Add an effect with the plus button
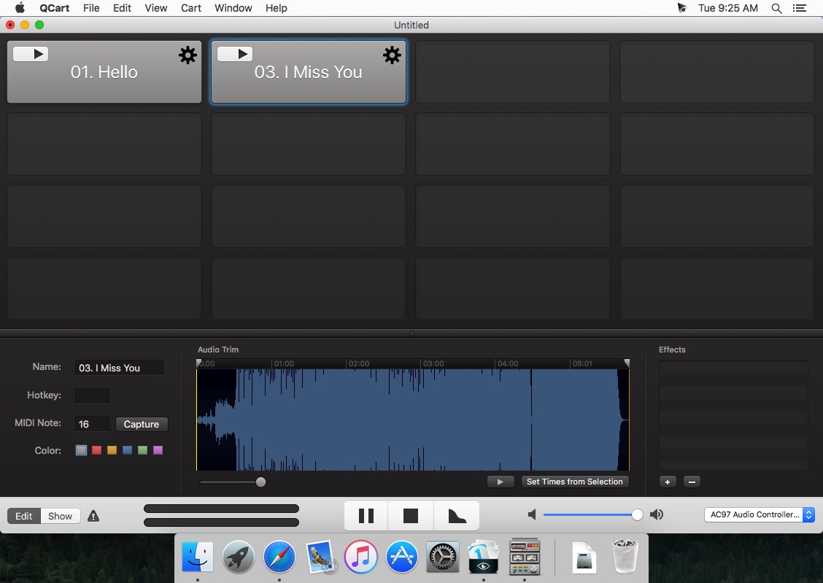The height and width of the screenshot is (583, 823). coord(668,482)
